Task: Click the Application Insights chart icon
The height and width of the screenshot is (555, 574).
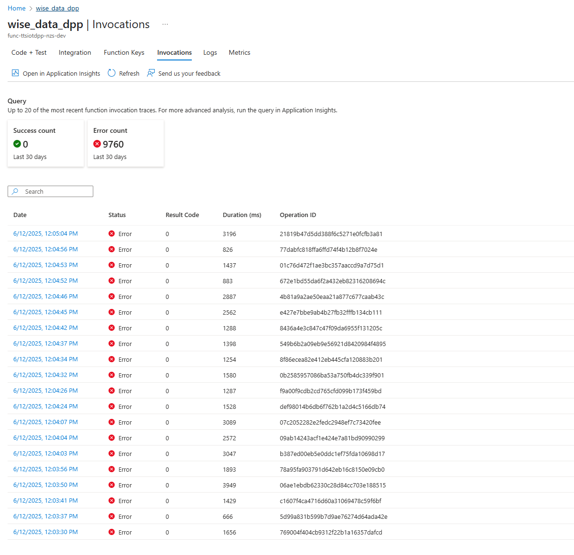Action: click(15, 73)
